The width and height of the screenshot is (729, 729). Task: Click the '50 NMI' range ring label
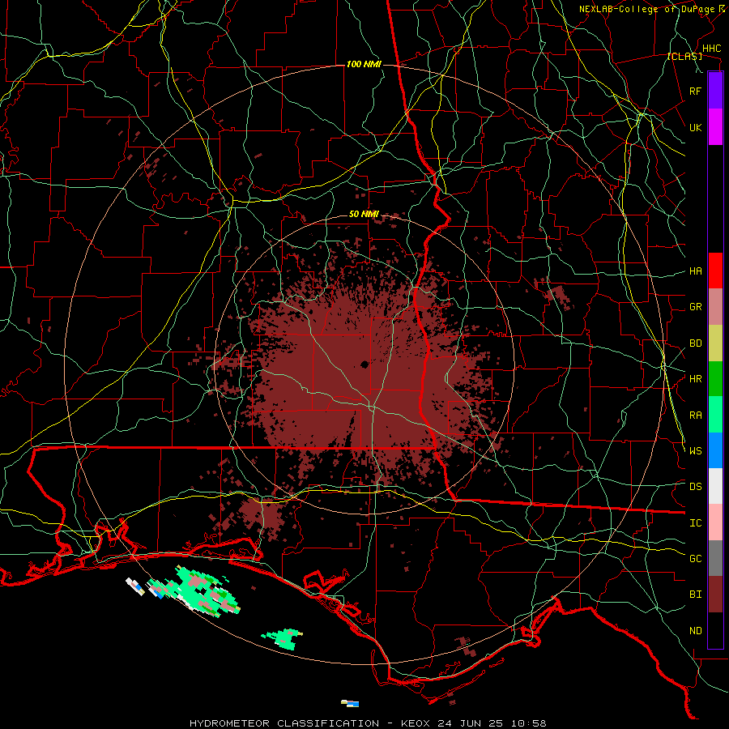[x=364, y=214]
